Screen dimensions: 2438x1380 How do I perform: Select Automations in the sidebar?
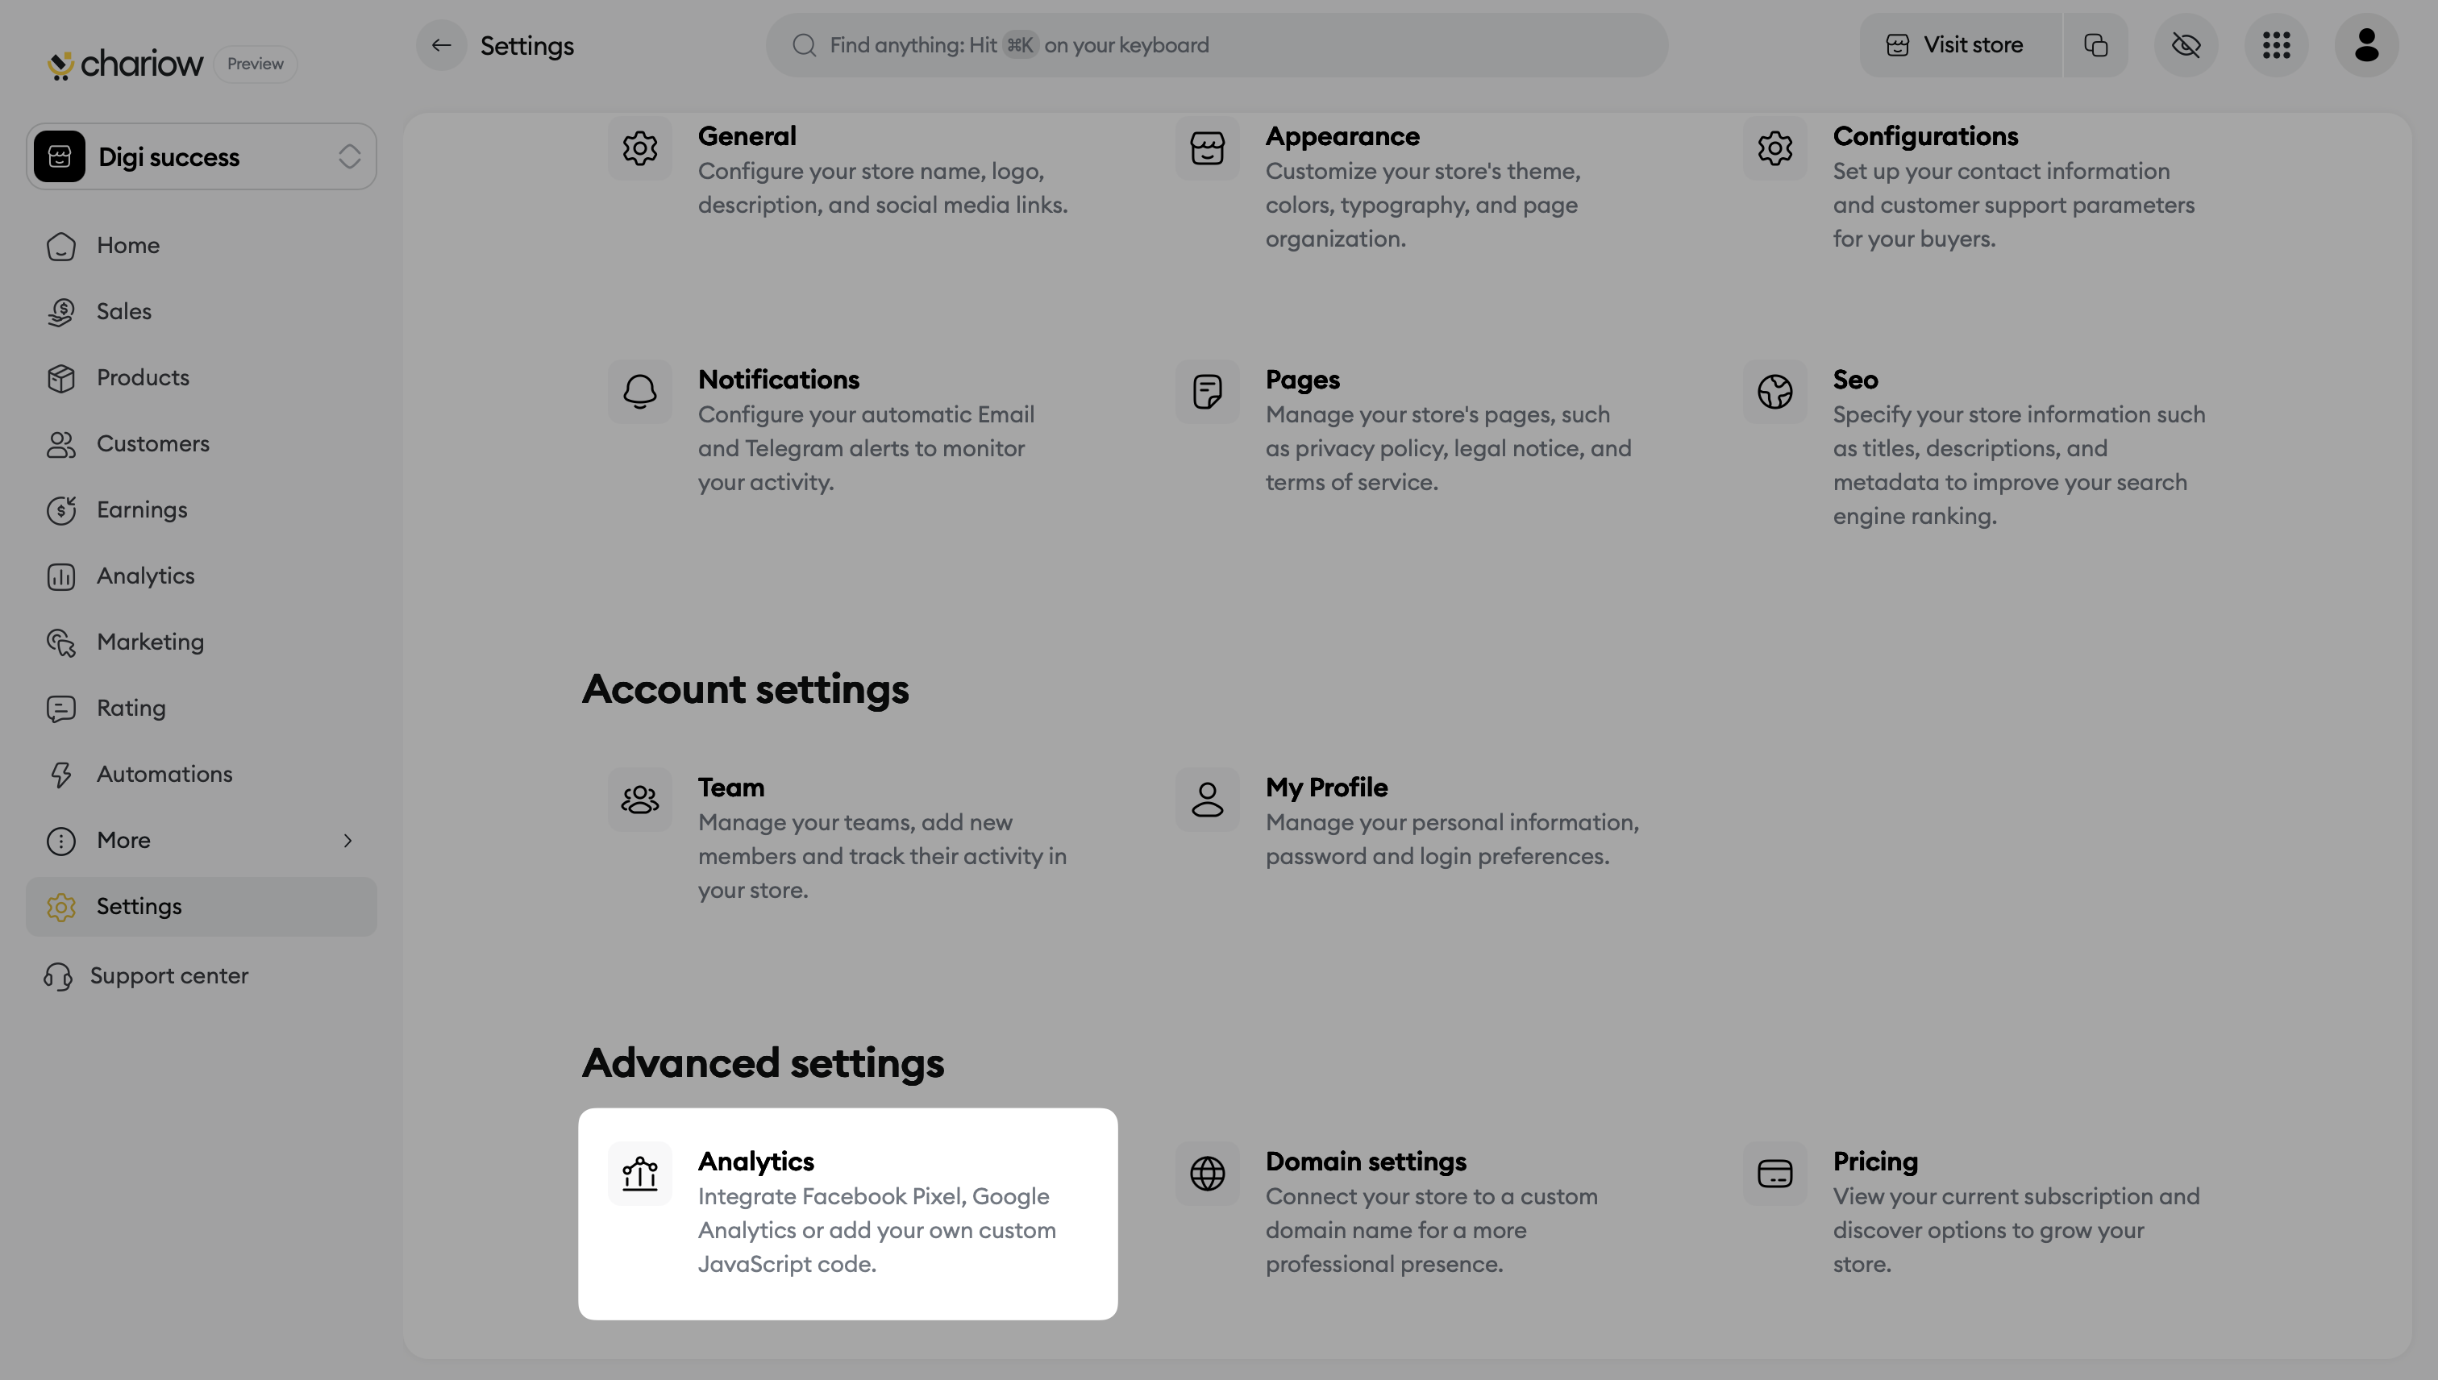pyautogui.click(x=164, y=775)
